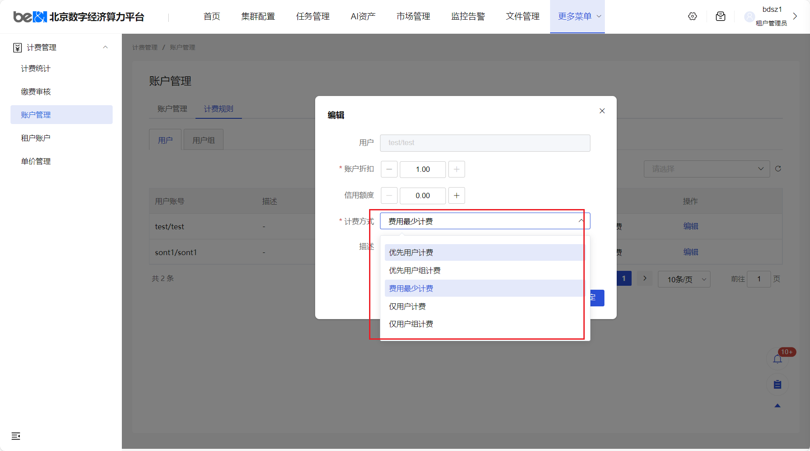
Task: Choose 仅用户计费 option
Action: [x=485, y=306]
